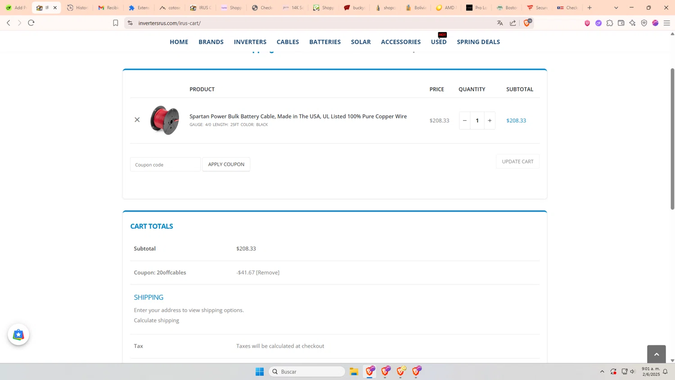Decrease quantity with the minus button

tap(465, 121)
